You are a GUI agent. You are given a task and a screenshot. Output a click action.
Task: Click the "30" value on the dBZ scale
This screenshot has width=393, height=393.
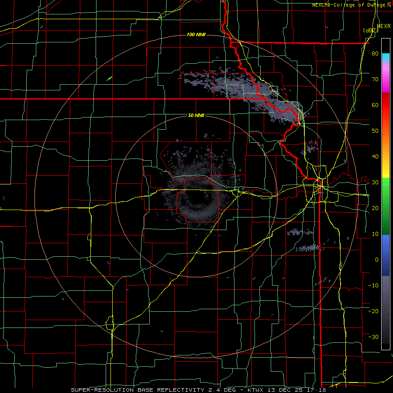[x=375, y=183]
